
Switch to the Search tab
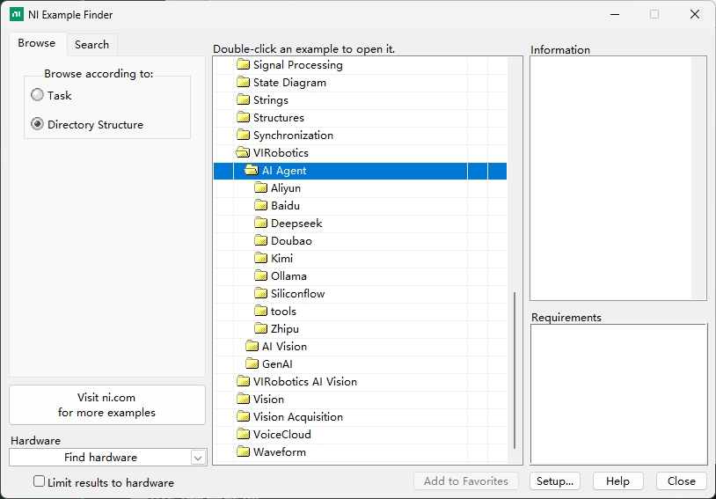click(x=91, y=45)
